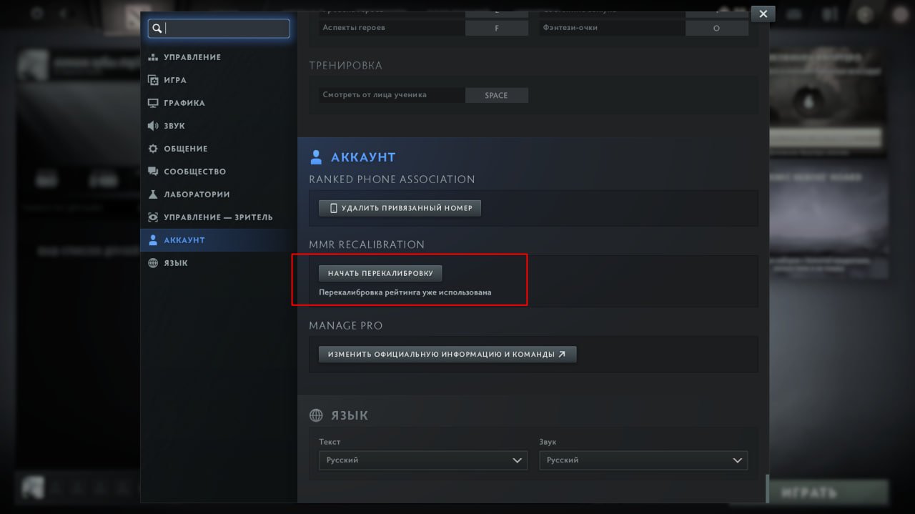Expand the Текст language dropdown

[x=422, y=460]
